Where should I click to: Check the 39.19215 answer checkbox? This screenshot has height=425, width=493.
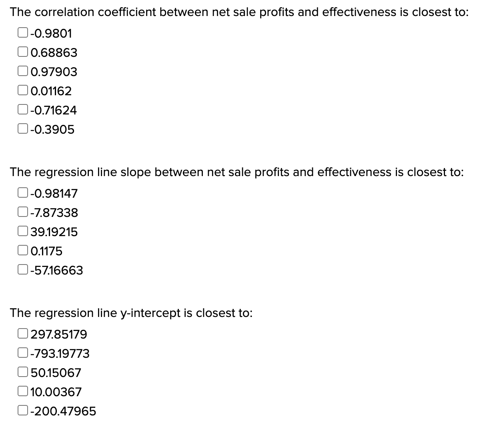tap(22, 231)
